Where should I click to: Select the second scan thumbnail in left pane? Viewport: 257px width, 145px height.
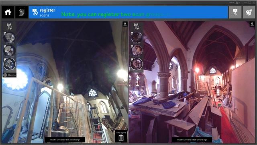tap(9, 50)
